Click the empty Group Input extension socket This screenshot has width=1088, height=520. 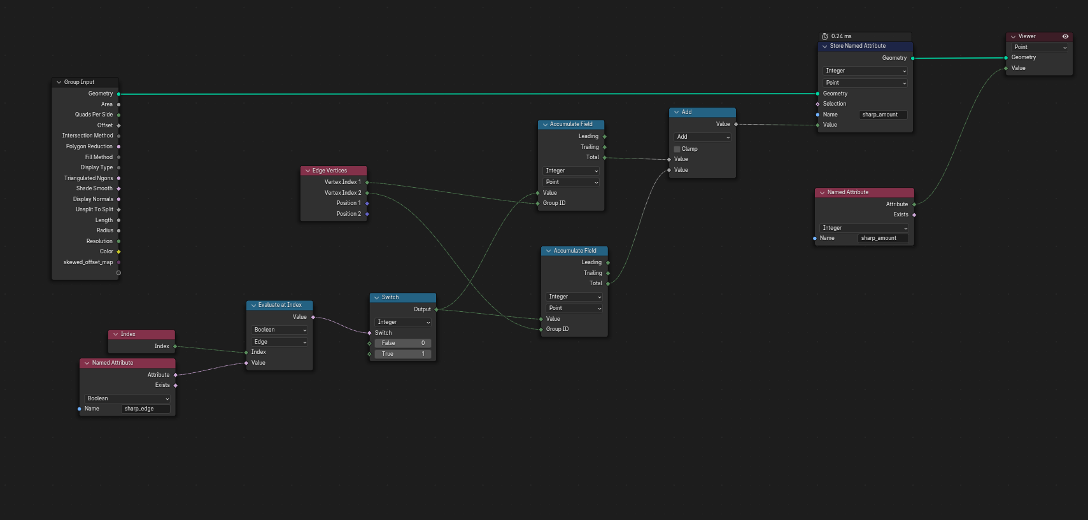(x=118, y=273)
